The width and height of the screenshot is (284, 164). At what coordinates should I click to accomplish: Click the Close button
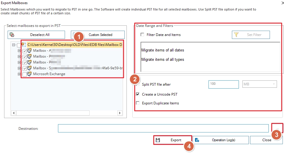266,140
